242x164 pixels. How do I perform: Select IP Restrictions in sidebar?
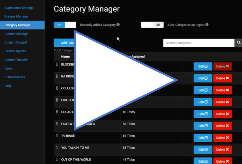[14, 77]
